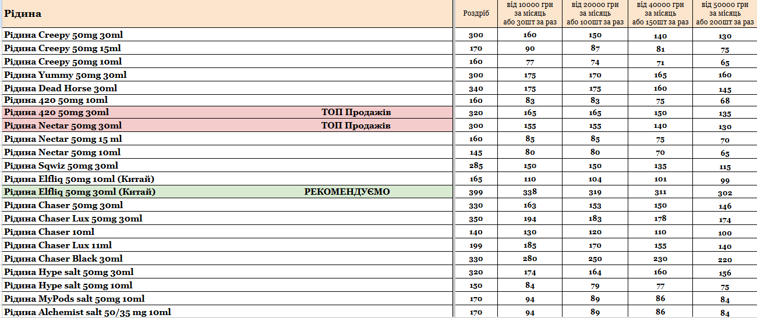Click value 145 in Dead Horse row
Screen dimensions: 757x318
click(x=725, y=89)
